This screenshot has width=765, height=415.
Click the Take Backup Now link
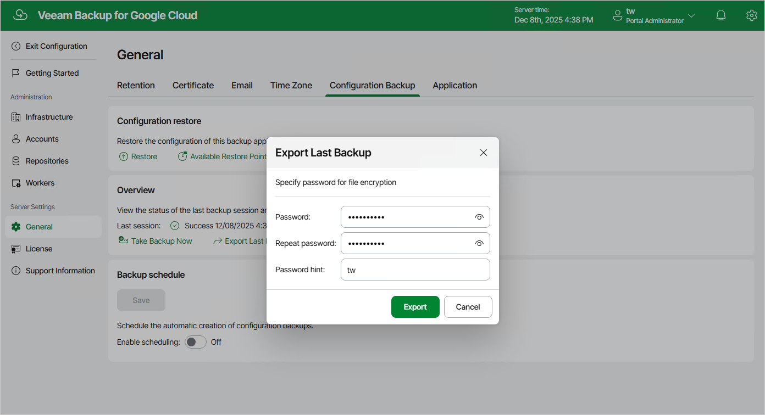coord(162,241)
